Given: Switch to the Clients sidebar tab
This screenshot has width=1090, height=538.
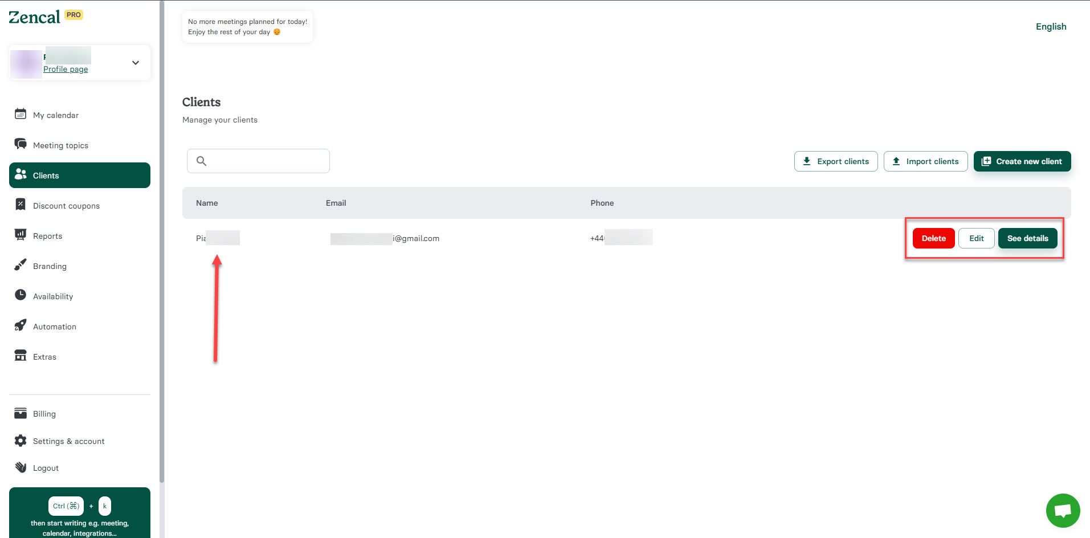Looking at the screenshot, I should [x=46, y=175].
